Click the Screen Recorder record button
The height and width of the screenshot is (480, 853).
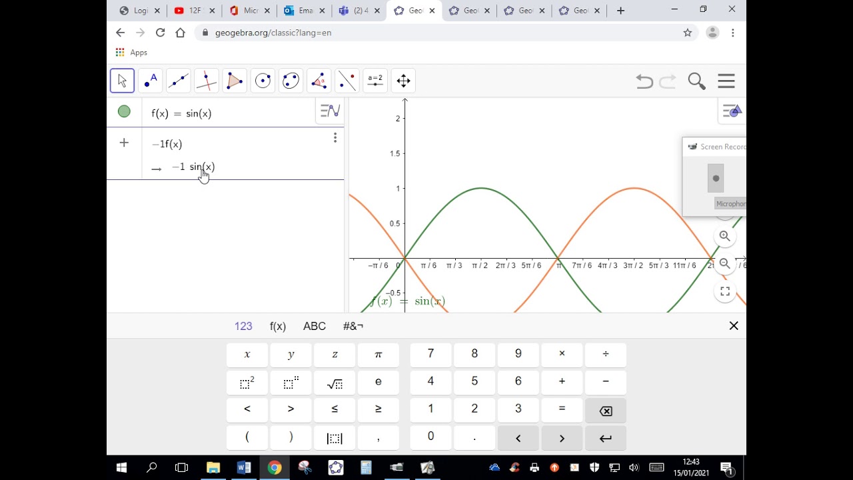pyautogui.click(x=716, y=178)
